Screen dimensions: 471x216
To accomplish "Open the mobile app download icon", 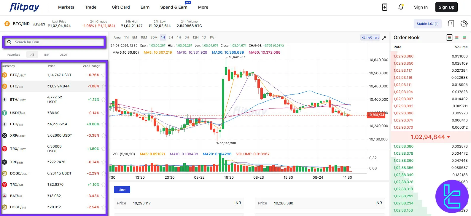I will (384, 7).
